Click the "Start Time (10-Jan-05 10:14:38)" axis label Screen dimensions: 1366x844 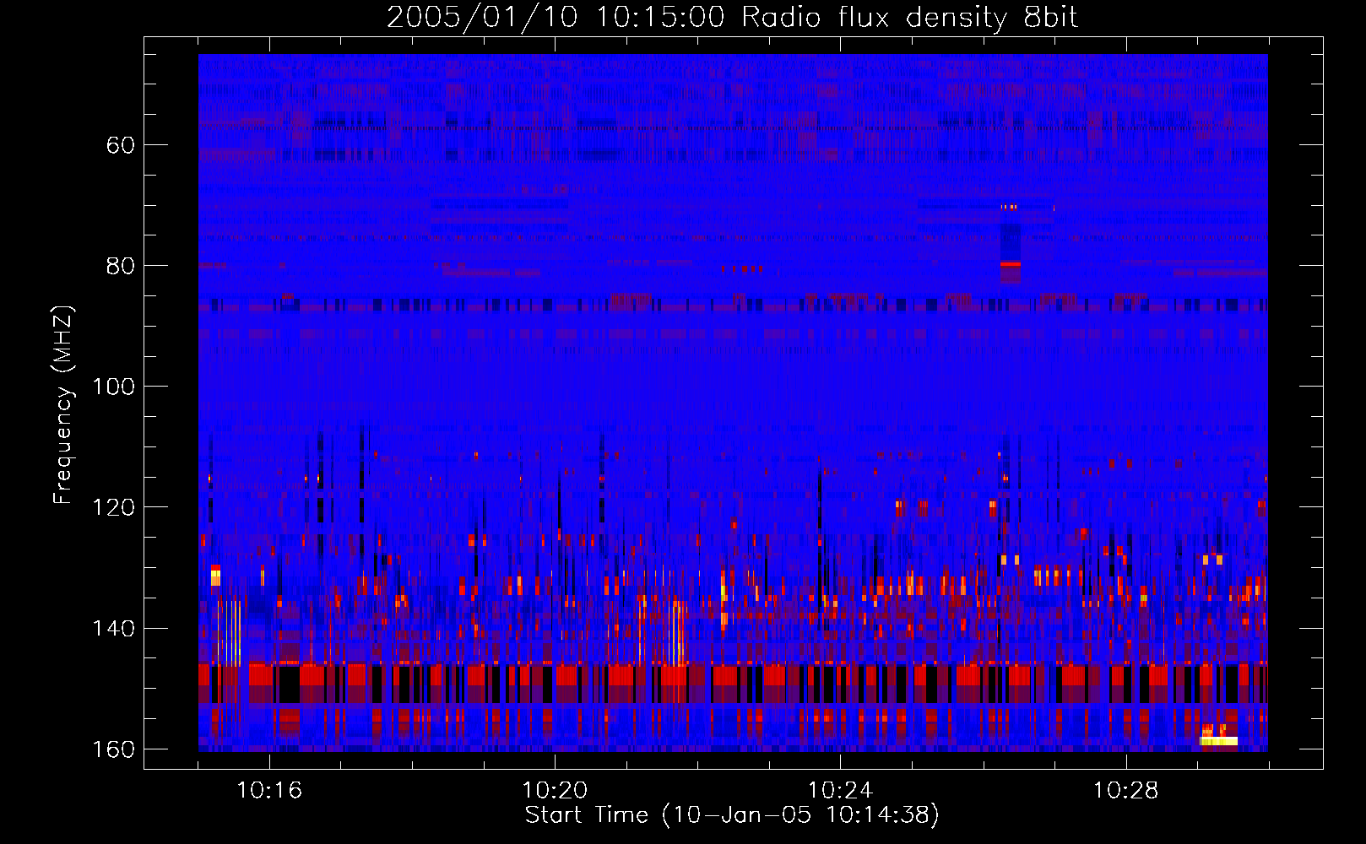click(x=732, y=815)
